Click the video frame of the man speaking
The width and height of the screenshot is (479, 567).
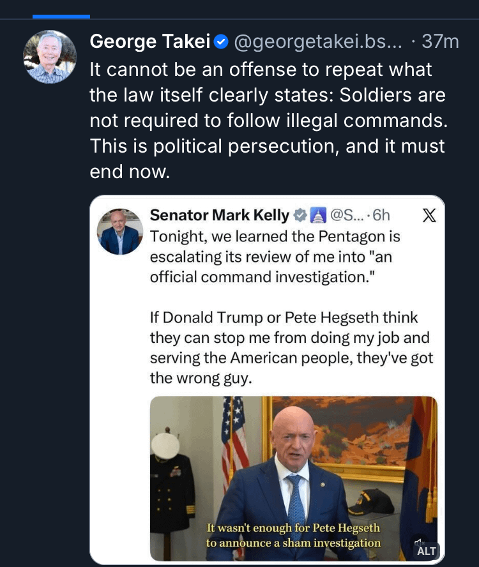(x=294, y=472)
